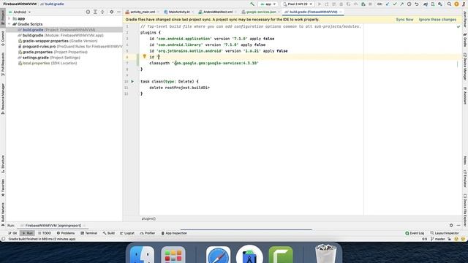Click the run gutter arrow beside task clean

pos(132,81)
